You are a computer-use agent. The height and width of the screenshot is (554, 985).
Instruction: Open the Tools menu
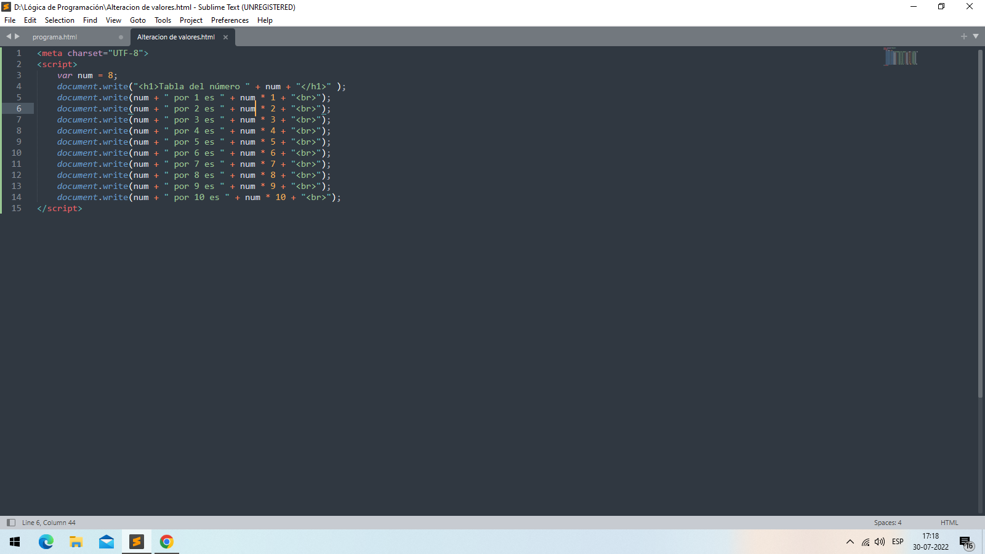[x=163, y=20]
